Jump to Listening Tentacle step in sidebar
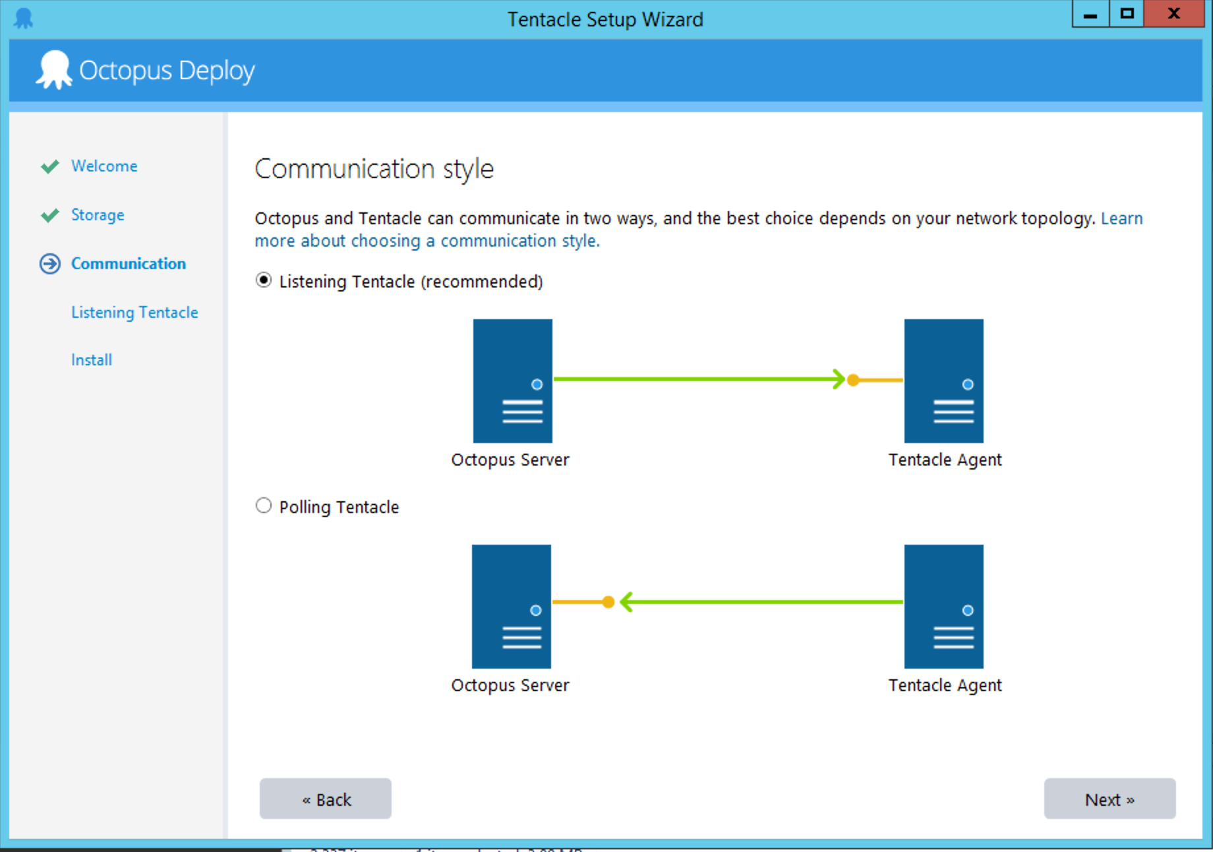 (x=134, y=313)
